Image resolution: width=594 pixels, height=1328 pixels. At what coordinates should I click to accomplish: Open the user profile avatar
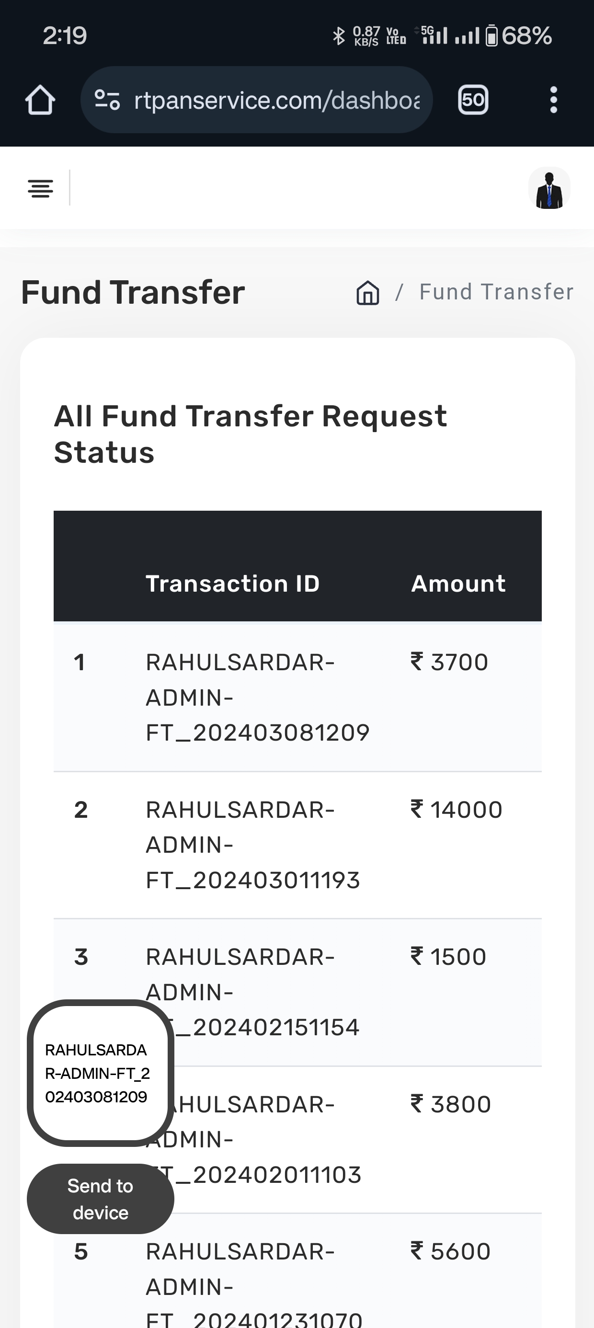[549, 189]
